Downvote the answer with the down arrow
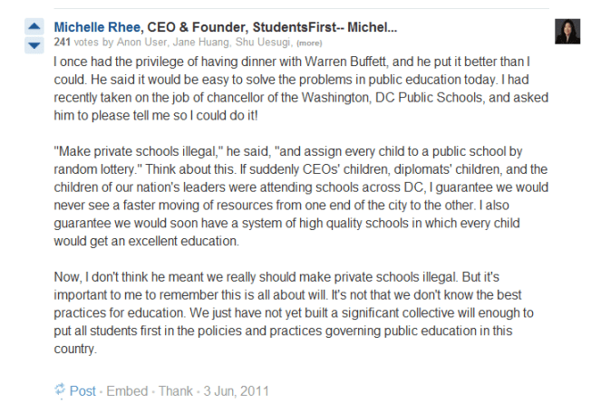Viewport: 591px width, 403px height. (x=34, y=44)
